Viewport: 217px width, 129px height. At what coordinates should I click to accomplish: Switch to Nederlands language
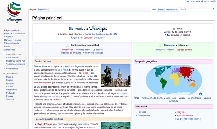point(11,90)
